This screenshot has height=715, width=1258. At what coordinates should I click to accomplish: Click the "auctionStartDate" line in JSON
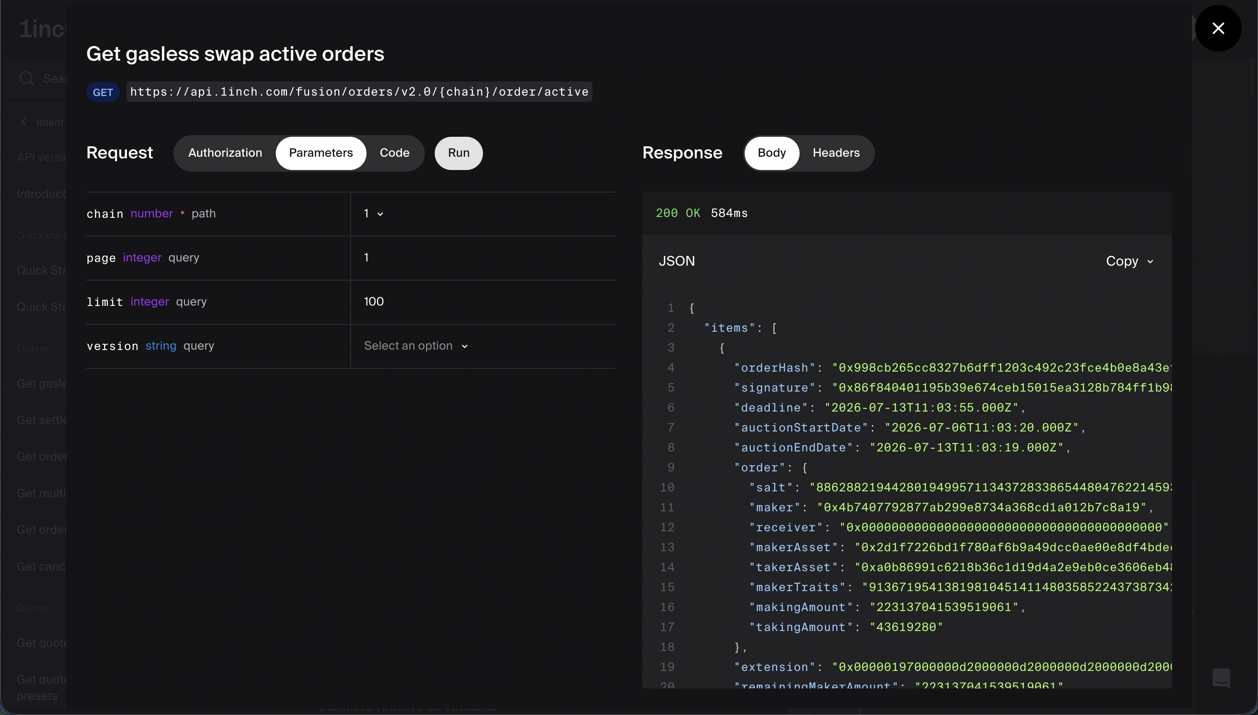[909, 428]
